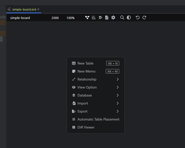Viewport: 185px width, 148px height.
Task: Expand View Option submenu chevron arrow
Action: [x=118, y=87]
